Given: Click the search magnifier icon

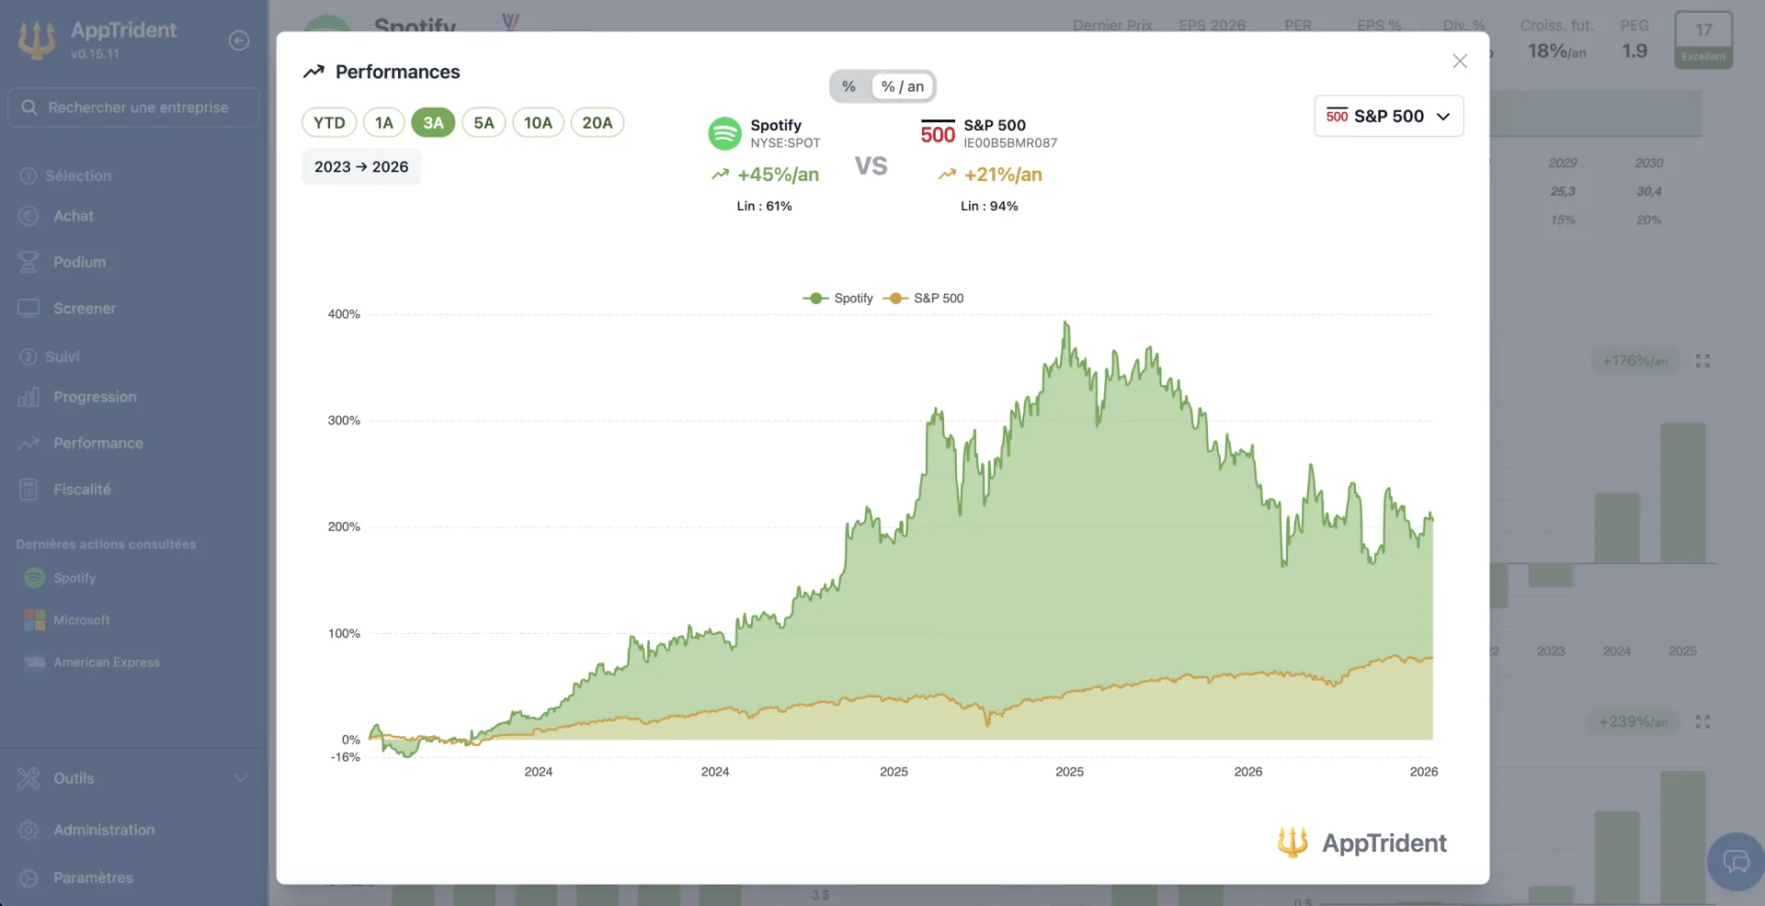Looking at the screenshot, I should (x=29, y=108).
